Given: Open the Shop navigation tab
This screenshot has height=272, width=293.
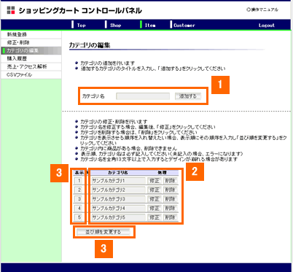Looking at the screenshot, I should click(115, 25).
